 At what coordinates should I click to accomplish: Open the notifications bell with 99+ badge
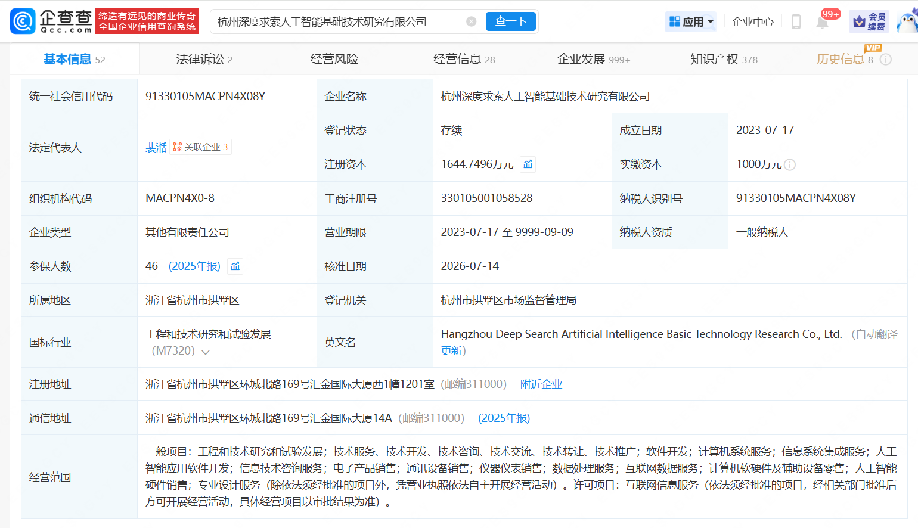coord(822,22)
